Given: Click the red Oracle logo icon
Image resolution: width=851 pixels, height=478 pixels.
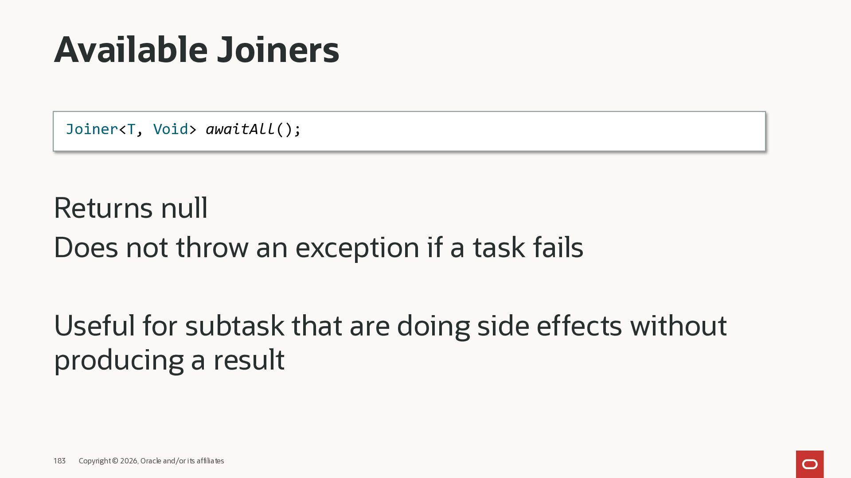Looking at the screenshot, I should pos(809,464).
